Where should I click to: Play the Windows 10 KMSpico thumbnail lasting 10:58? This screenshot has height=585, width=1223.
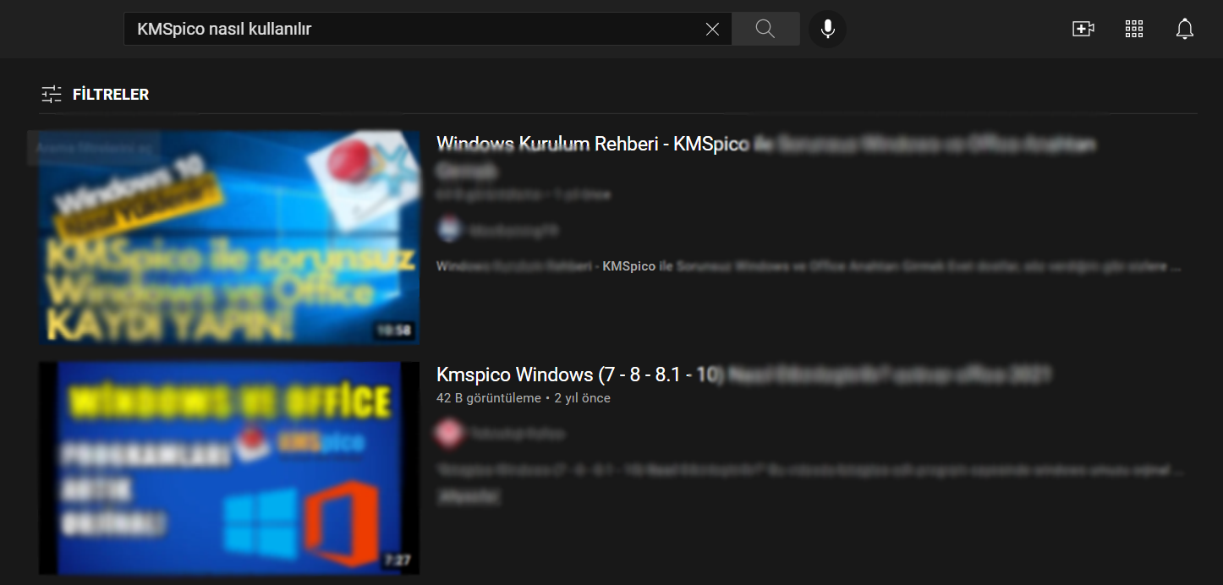click(229, 238)
